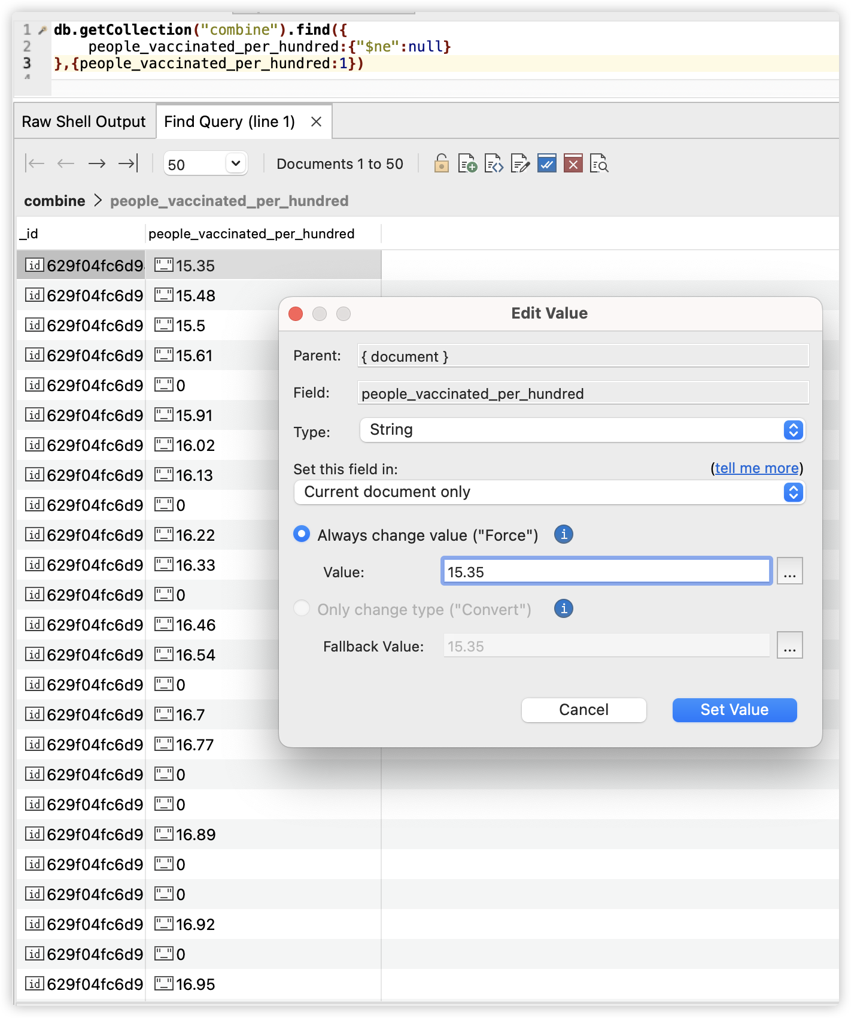Screen dimensions: 851x1018
Task: Click the red X delete toolbar icon
Action: pos(573,163)
